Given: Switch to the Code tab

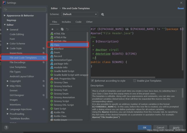Looking at the screenshot, I should pos(78,22).
